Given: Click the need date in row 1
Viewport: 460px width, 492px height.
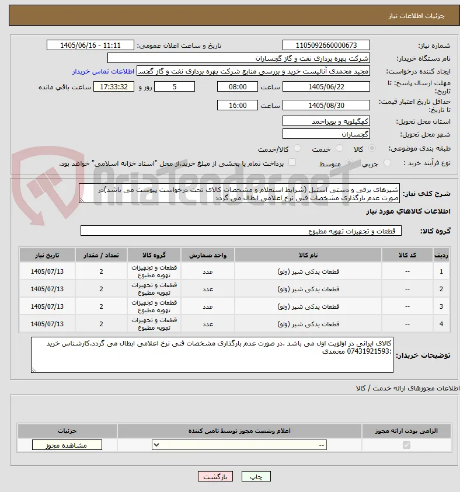Looking at the screenshot, I should 47,272.
